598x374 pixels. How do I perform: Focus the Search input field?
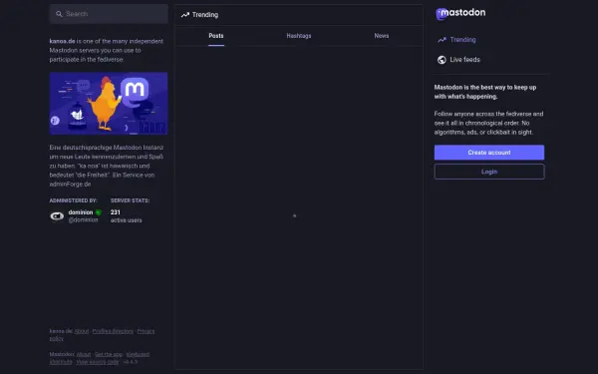109,14
